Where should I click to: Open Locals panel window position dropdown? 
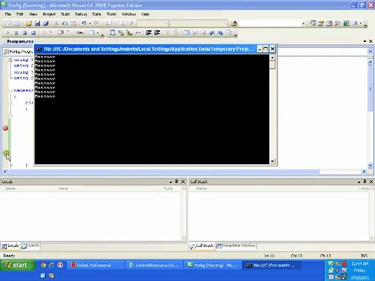pyautogui.click(x=171, y=182)
